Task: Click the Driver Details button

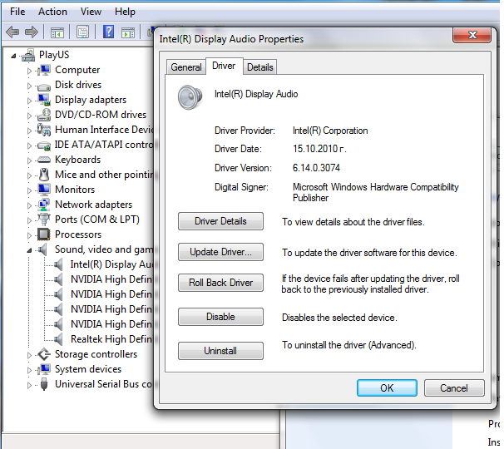Action: click(220, 221)
